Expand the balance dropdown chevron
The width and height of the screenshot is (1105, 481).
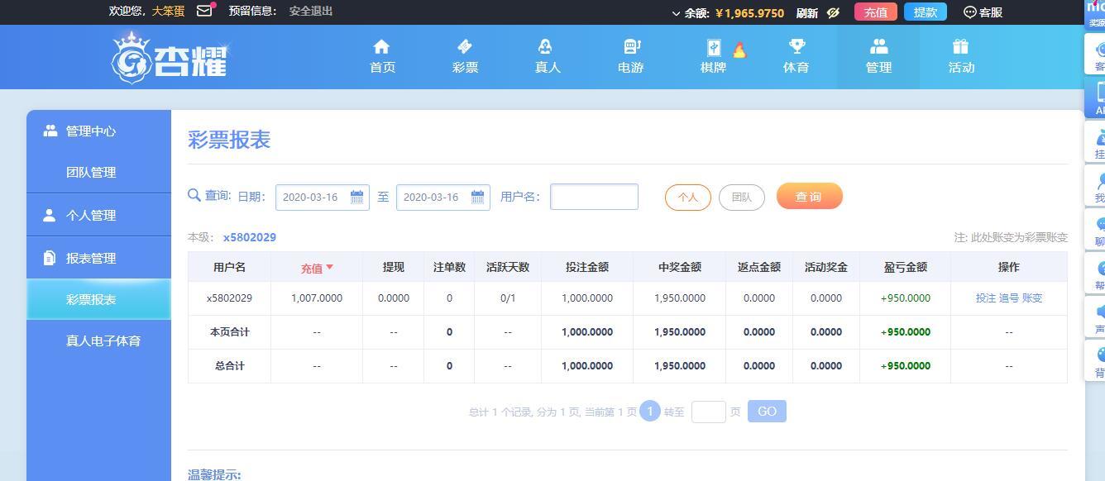coord(676,13)
